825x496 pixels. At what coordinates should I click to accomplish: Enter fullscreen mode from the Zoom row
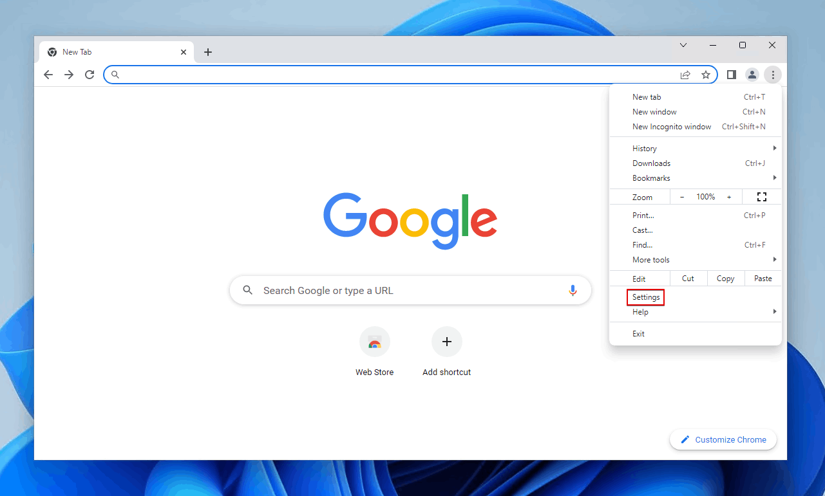pos(762,197)
